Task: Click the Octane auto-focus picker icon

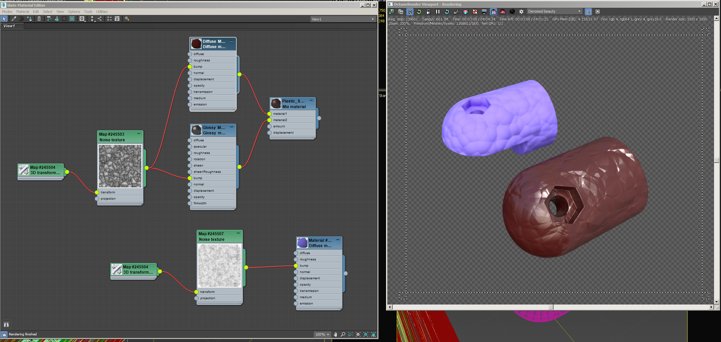Action: [456, 12]
